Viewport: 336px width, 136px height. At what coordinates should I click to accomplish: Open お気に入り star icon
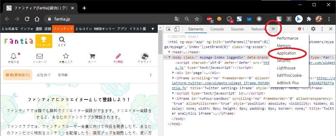(x=66, y=58)
